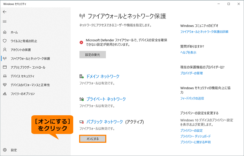Click the firewall antenna icon in sidebar
Viewport: 244px width, 156px height.
5,58
